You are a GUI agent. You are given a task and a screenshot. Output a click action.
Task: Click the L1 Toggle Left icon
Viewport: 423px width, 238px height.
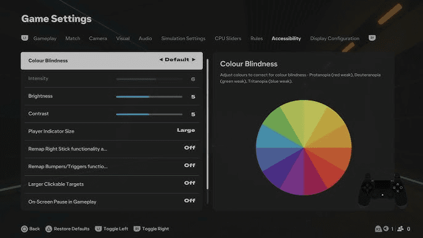tap(98, 229)
